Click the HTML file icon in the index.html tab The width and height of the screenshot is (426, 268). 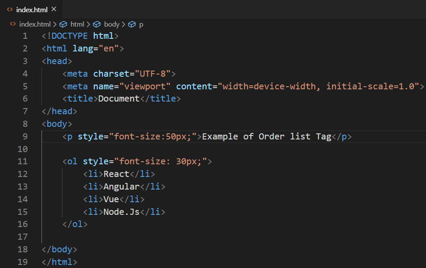tap(10, 10)
